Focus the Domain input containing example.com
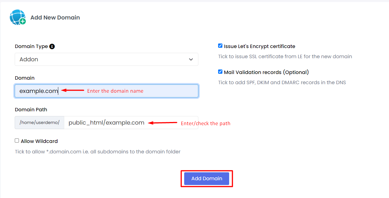 [x=106, y=91]
